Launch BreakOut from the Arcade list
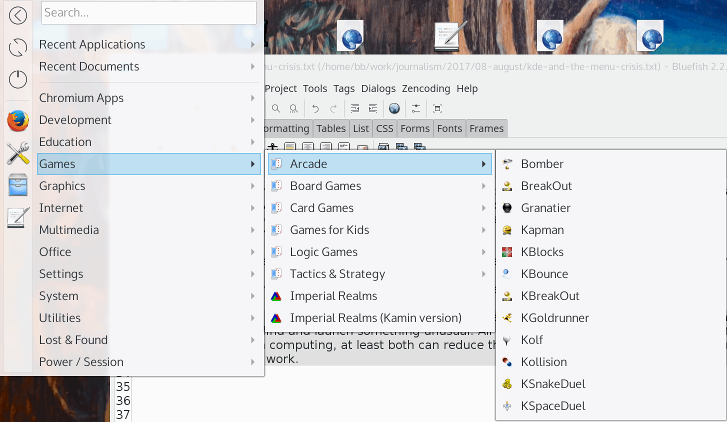This screenshot has width=727, height=422. point(611,186)
